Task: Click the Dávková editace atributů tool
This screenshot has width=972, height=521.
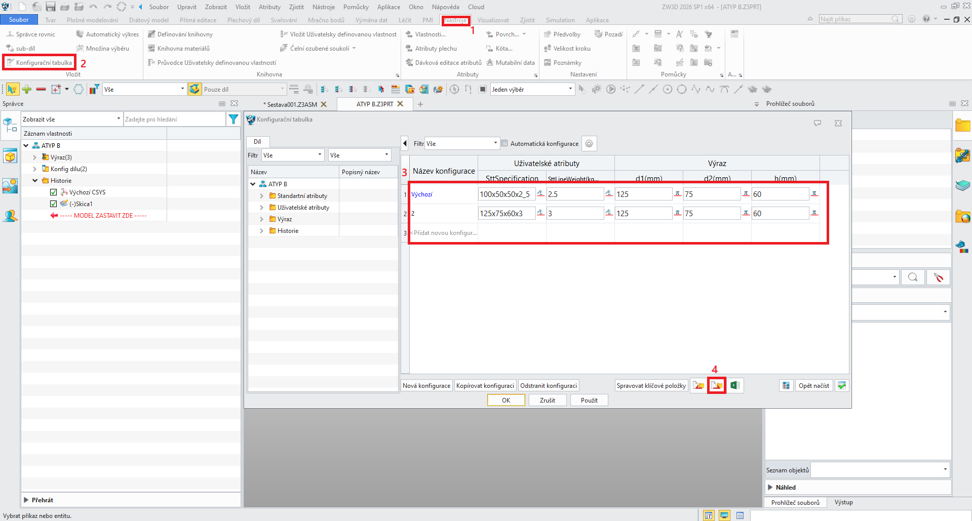Action: coord(444,63)
